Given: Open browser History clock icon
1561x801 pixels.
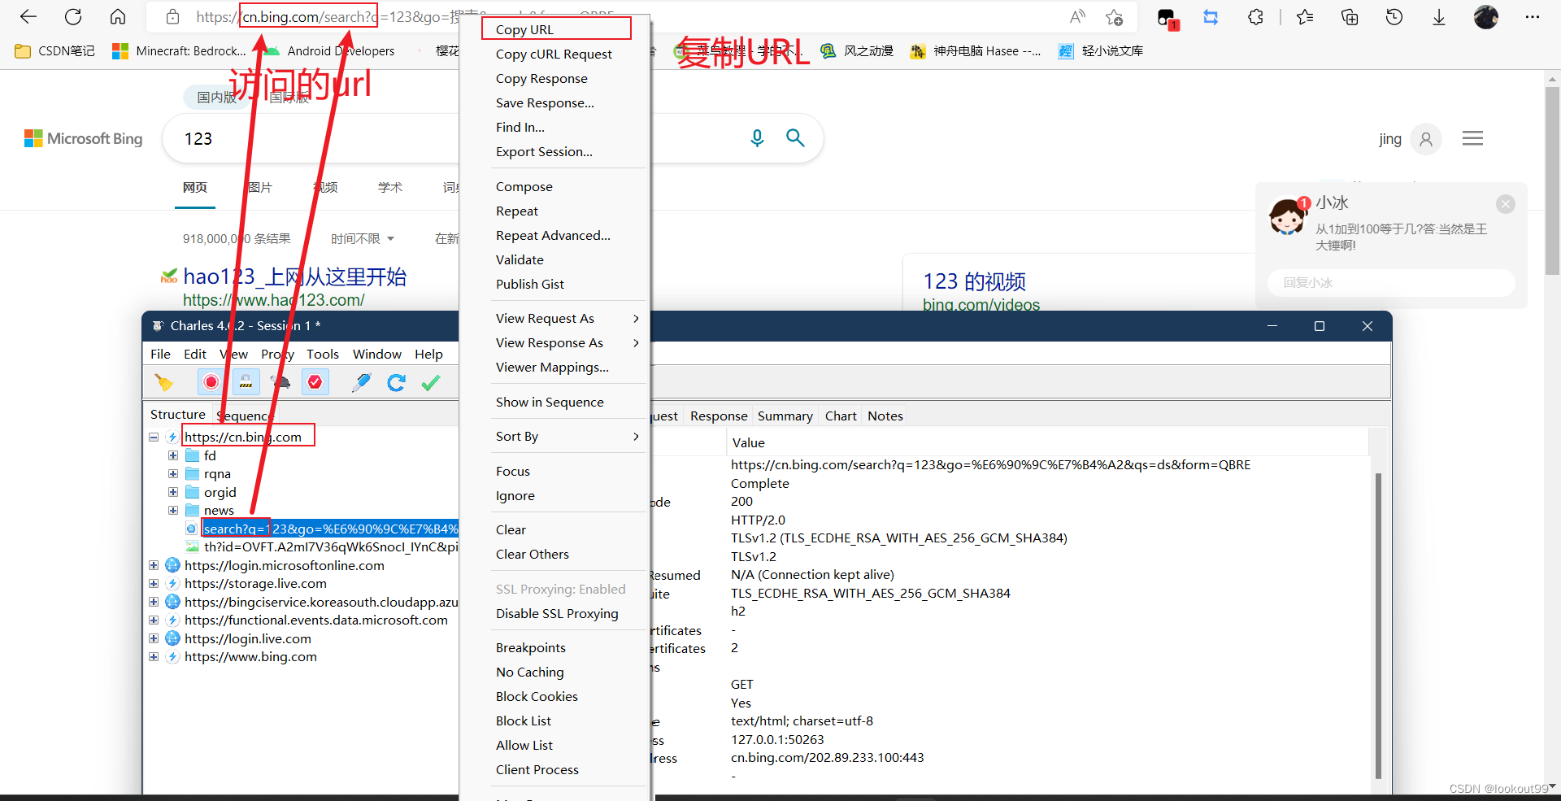Looking at the screenshot, I should [x=1394, y=16].
